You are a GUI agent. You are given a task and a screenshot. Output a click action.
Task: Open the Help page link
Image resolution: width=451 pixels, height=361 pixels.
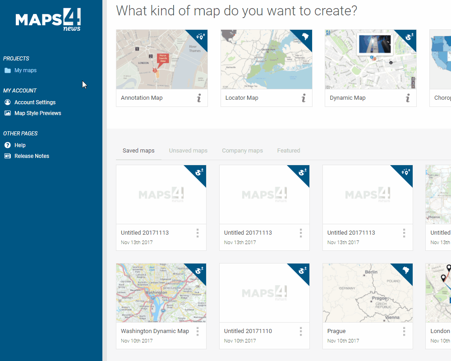20,145
